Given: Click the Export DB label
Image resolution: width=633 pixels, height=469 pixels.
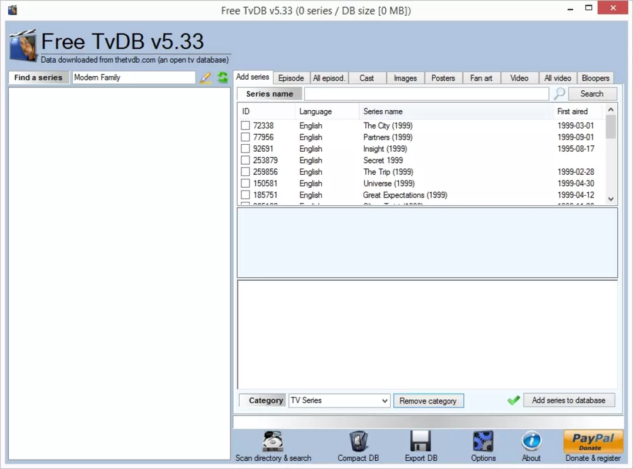Looking at the screenshot, I should tap(421, 458).
